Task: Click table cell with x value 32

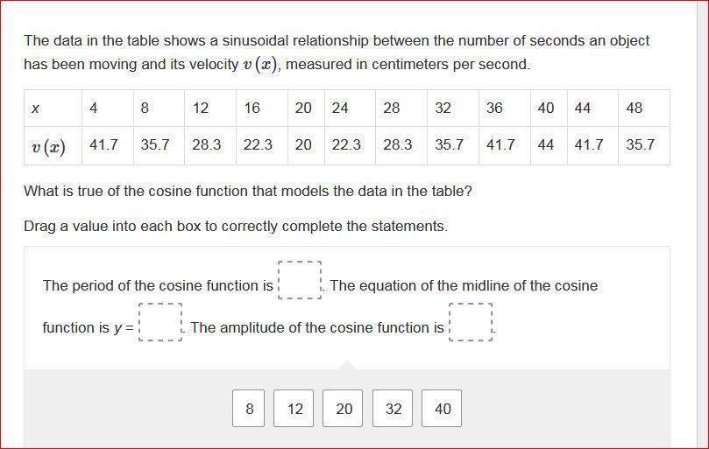Action: [x=453, y=108]
